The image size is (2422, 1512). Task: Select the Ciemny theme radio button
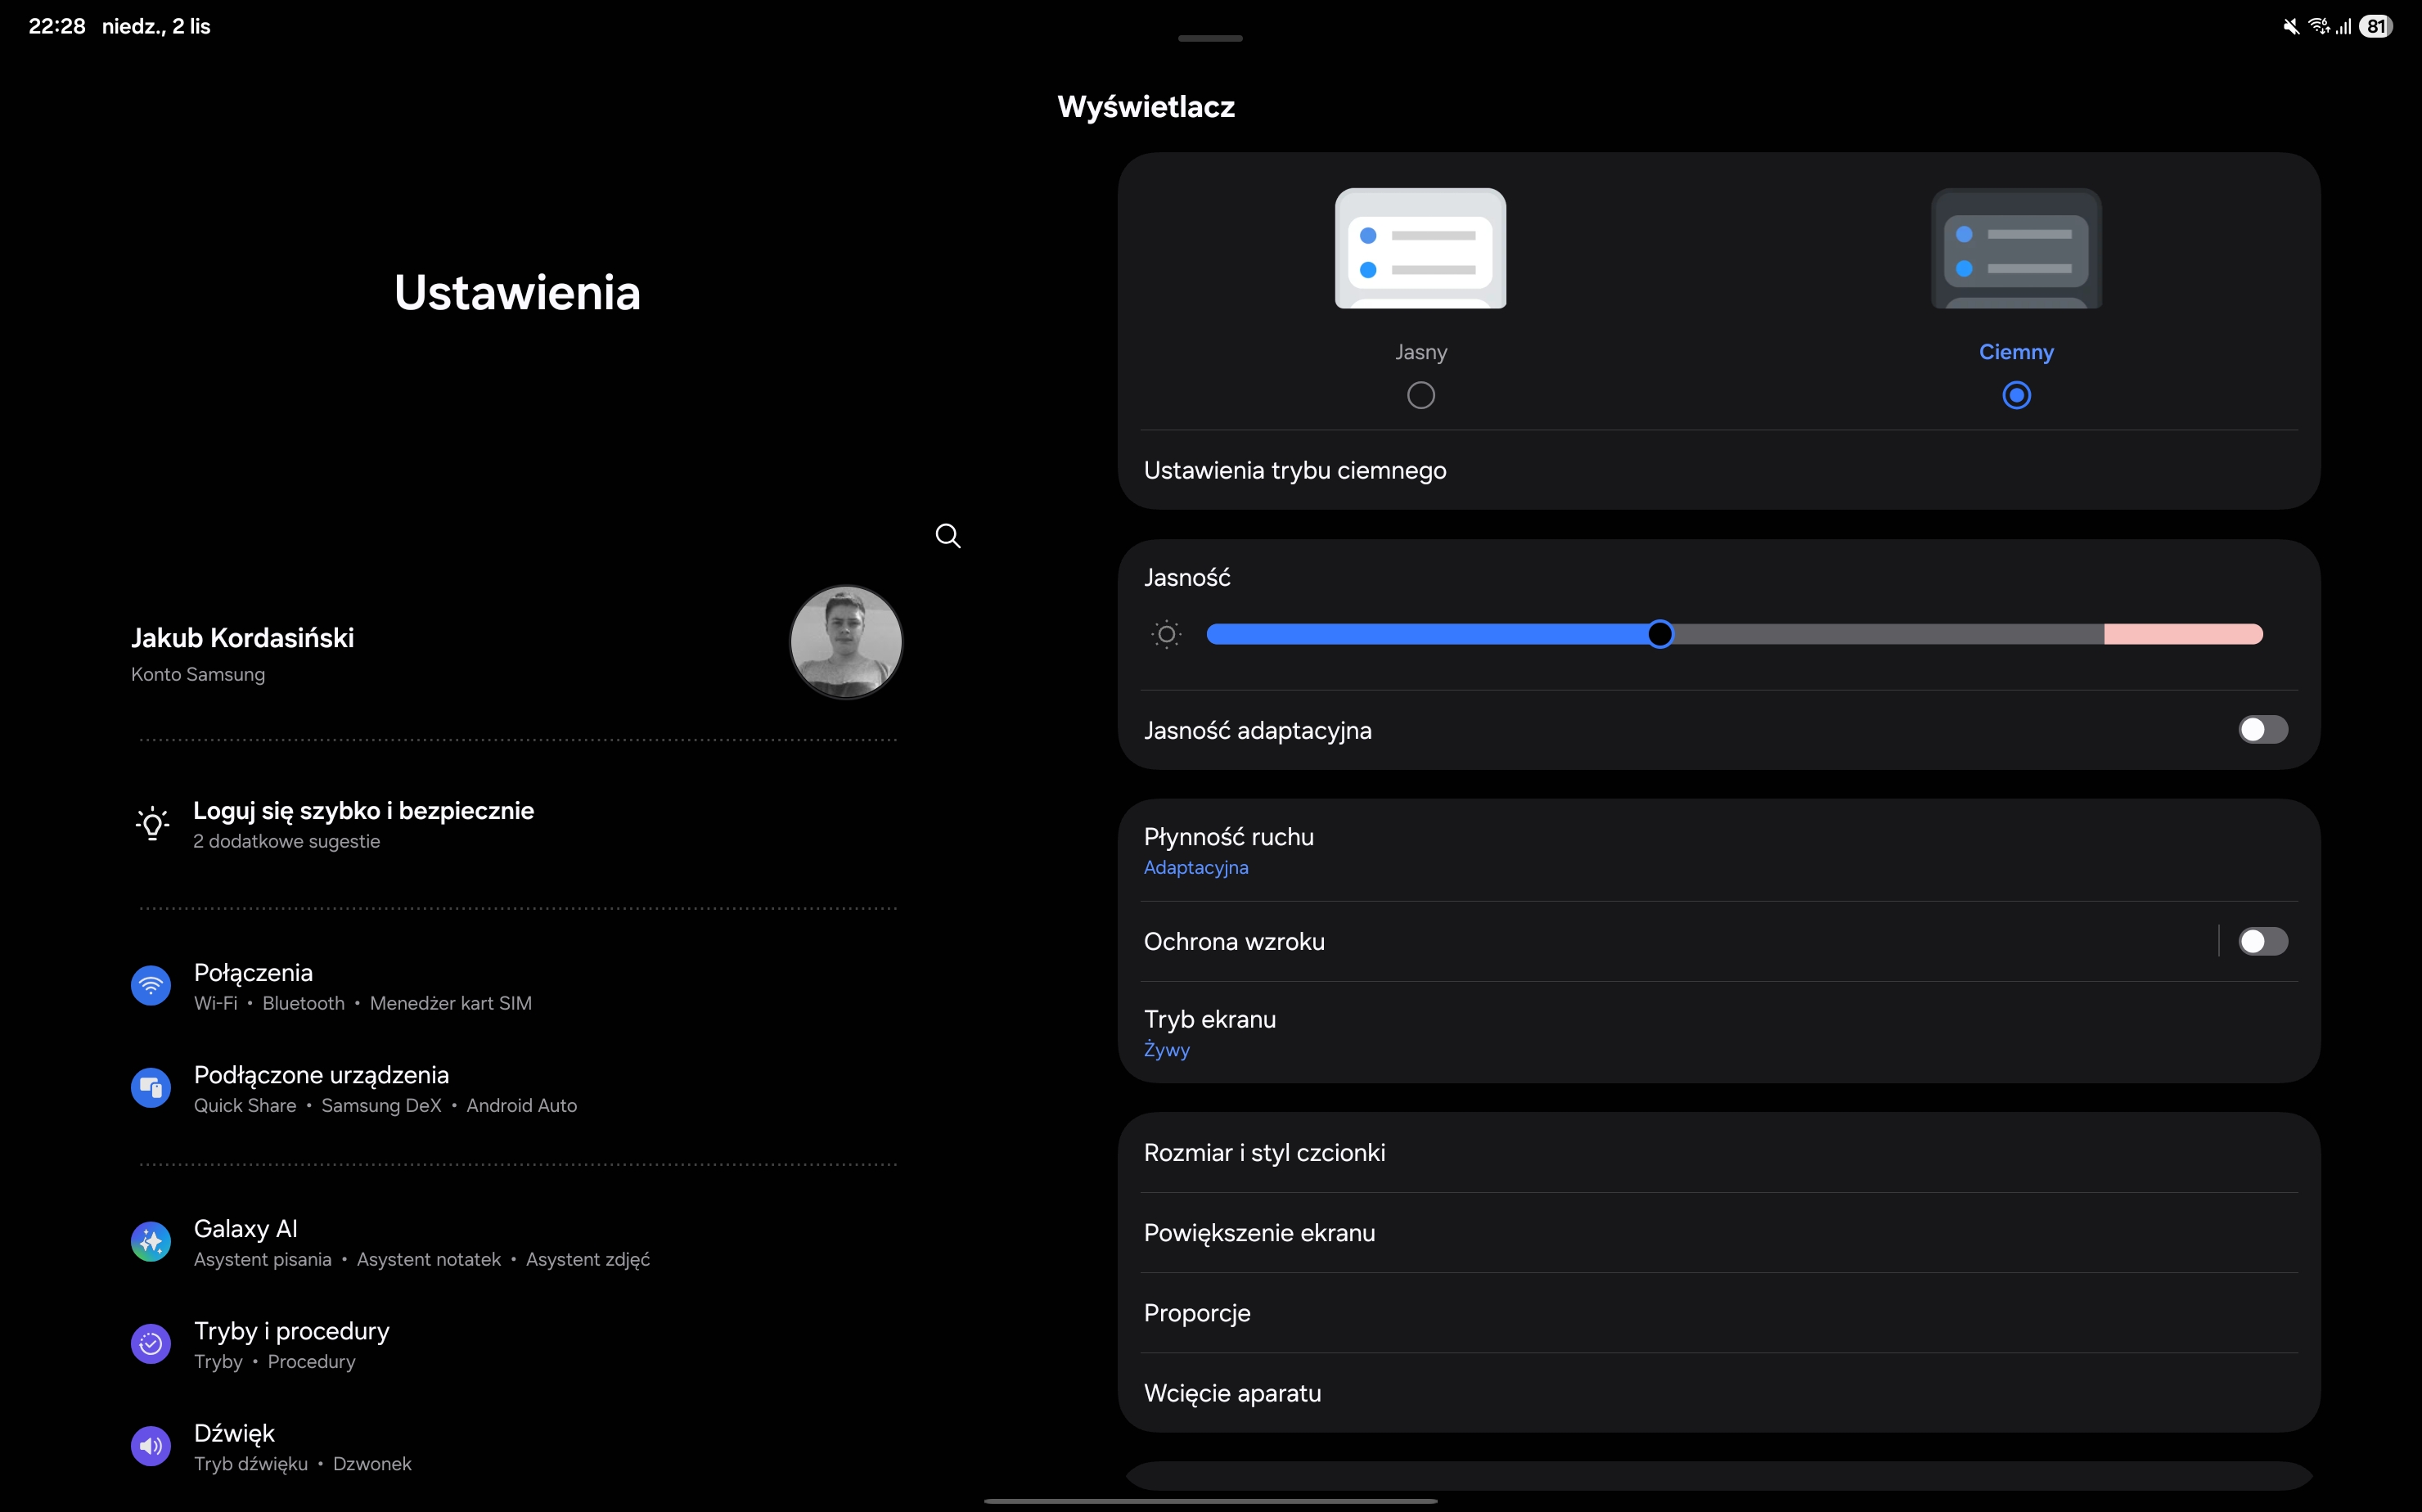click(x=2016, y=395)
